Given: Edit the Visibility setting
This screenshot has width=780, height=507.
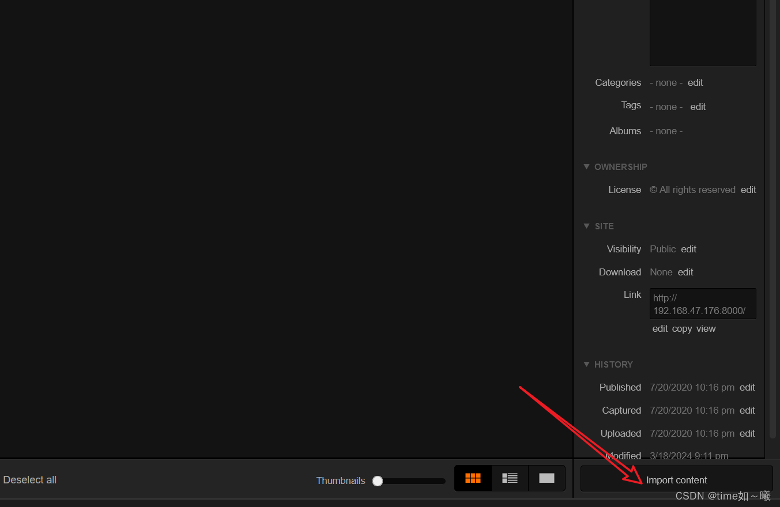Looking at the screenshot, I should point(688,249).
